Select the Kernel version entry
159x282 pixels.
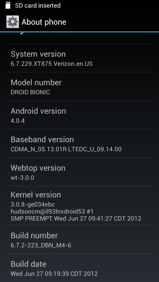[x=79, y=206]
